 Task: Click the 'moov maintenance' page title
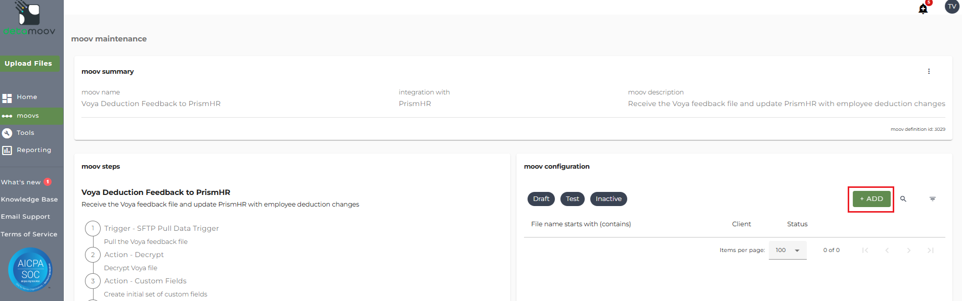coord(109,39)
